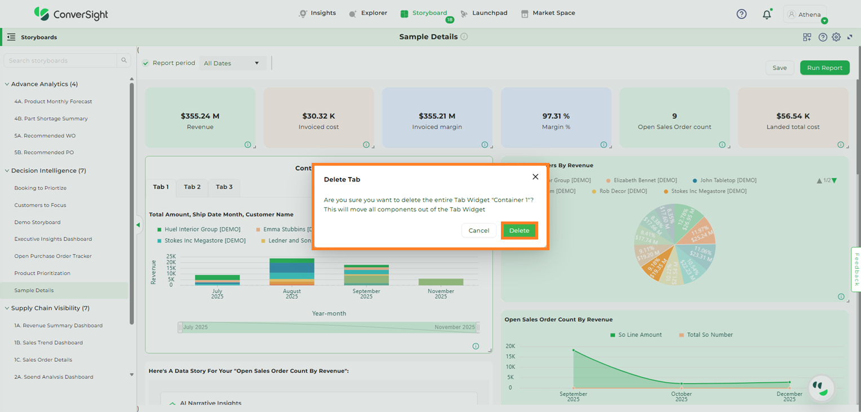Click the year-month range slider left handle
This screenshot has width=861, height=412.
[180, 327]
